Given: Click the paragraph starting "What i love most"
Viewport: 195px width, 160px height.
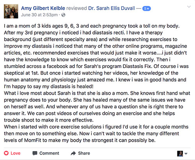Looking at the screenshot, I should tap(97, 106).
